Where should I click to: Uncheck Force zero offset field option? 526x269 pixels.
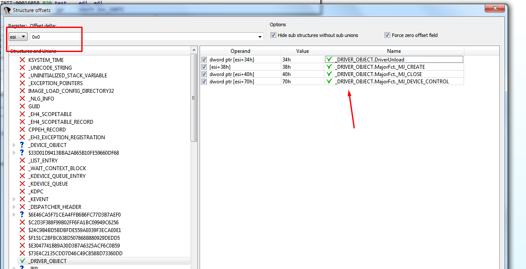(387, 35)
